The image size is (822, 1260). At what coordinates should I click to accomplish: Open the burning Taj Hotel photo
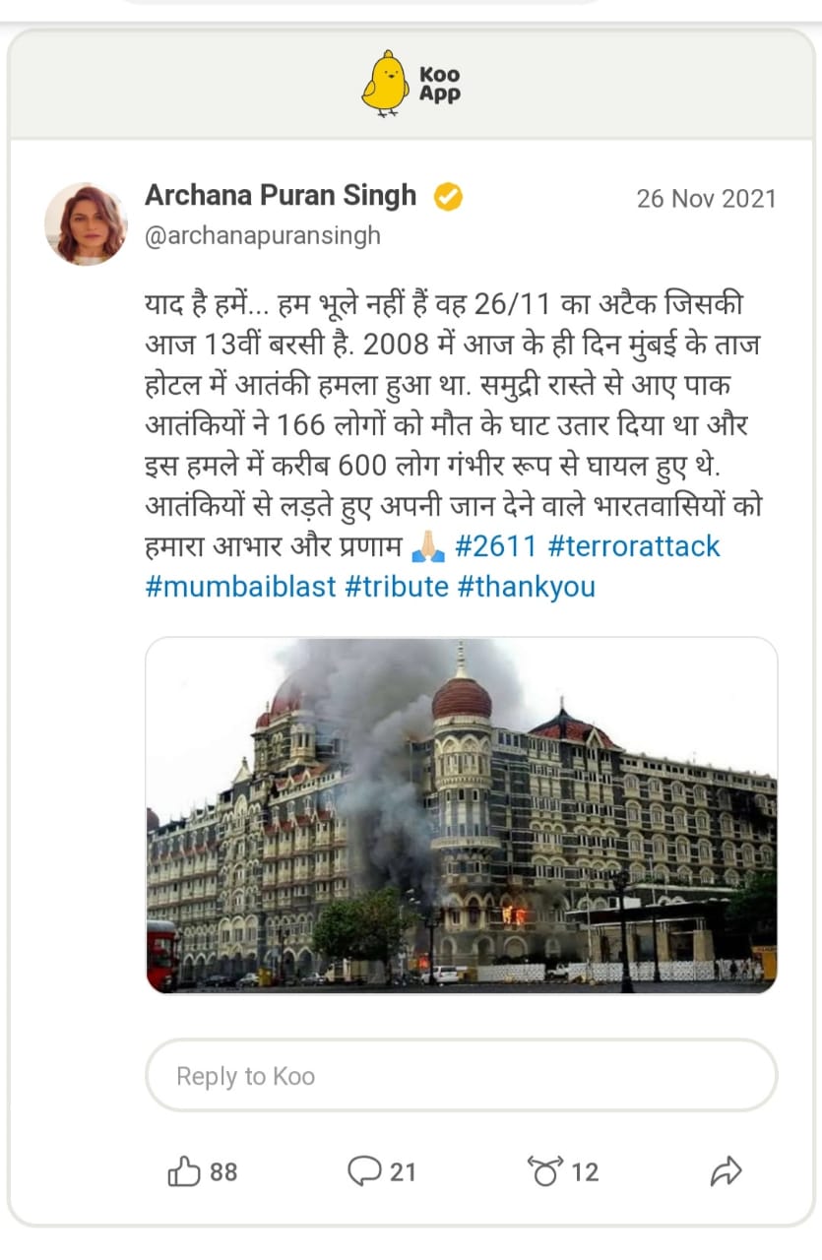(x=462, y=815)
